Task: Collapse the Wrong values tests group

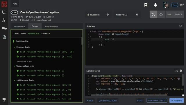Action: (15, 66)
